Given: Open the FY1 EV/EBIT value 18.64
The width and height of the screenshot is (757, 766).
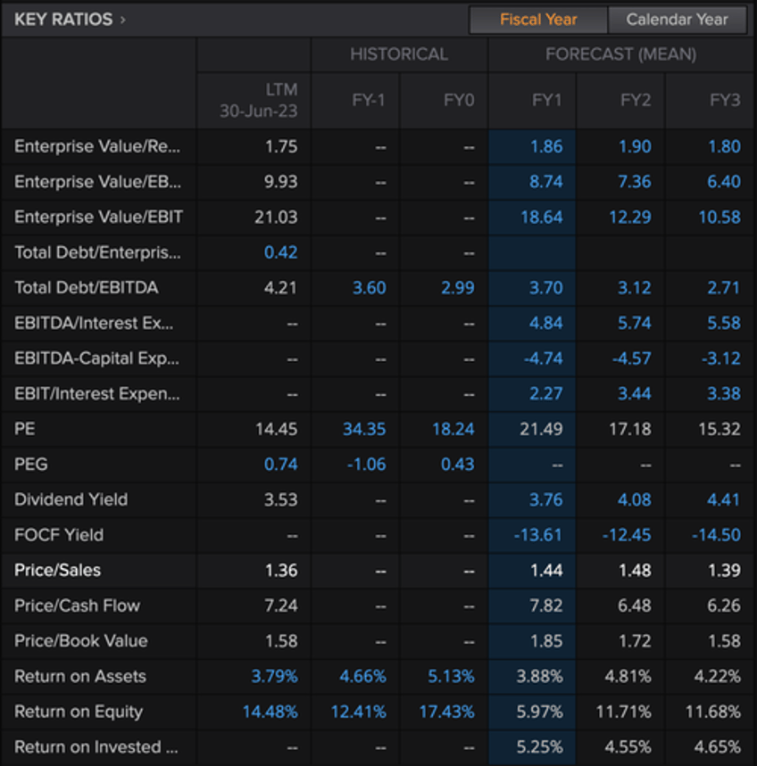Looking at the screenshot, I should tap(542, 217).
